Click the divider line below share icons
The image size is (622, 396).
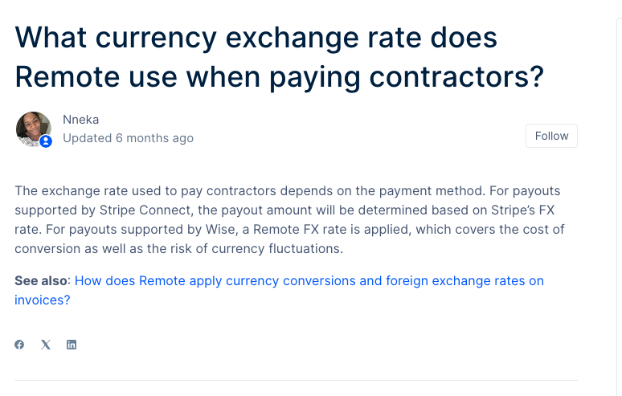[x=296, y=381]
